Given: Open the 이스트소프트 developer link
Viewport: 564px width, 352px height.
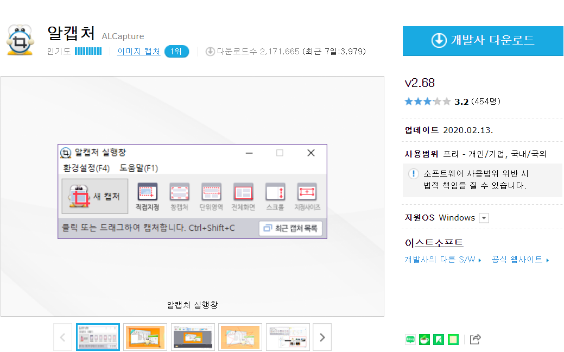Looking at the screenshot, I should 434,243.
